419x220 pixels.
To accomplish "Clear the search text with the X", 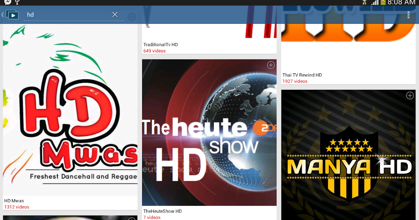I will point(115,15).
